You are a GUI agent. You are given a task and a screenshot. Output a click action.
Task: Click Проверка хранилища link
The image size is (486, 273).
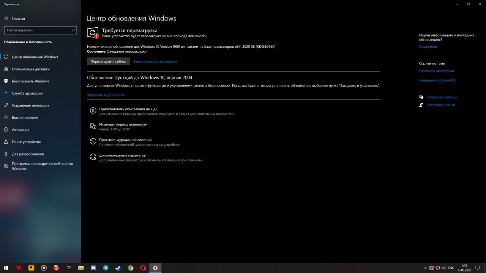(x=437, y=71)
